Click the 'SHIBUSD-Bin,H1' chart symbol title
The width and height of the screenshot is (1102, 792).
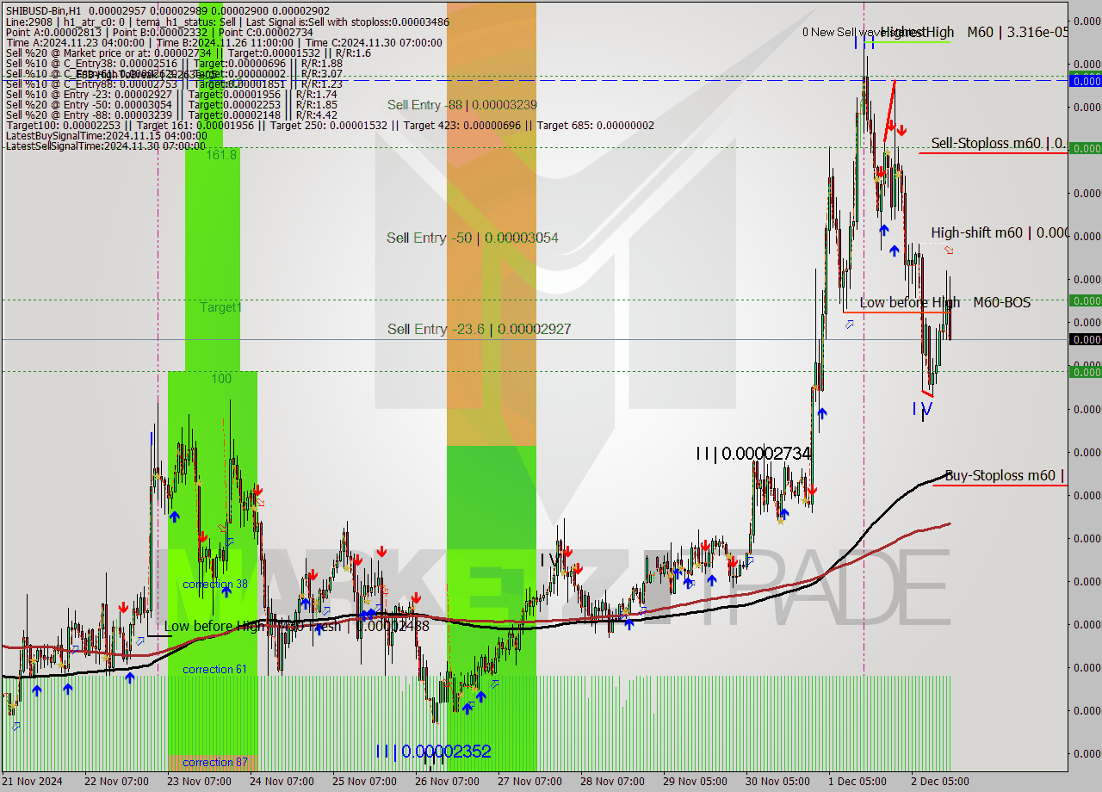tap(43, 10)
